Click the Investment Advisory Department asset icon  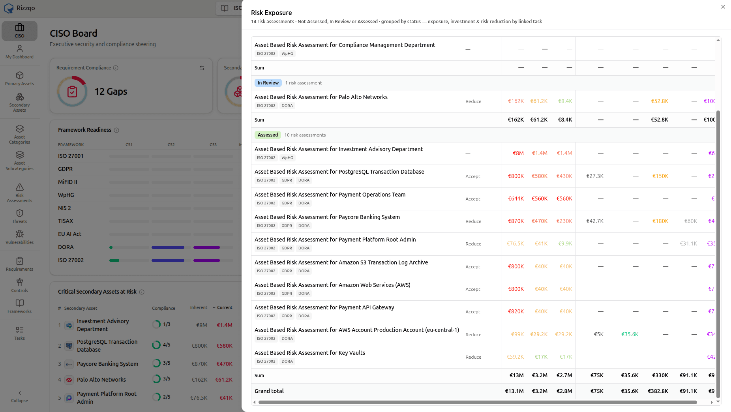point(69,326)
